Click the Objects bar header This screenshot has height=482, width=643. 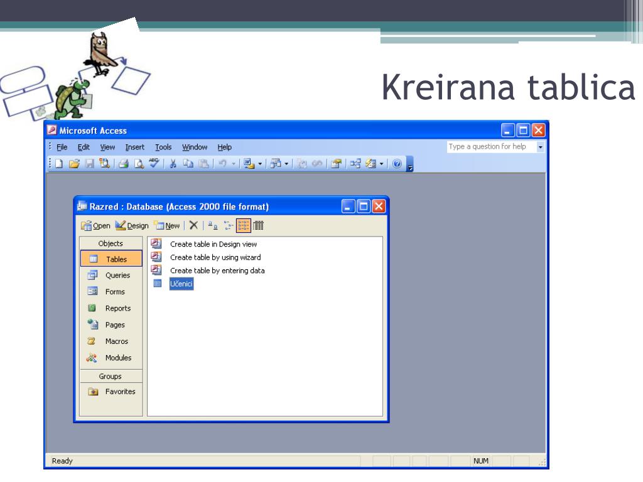tap(111, 244)
